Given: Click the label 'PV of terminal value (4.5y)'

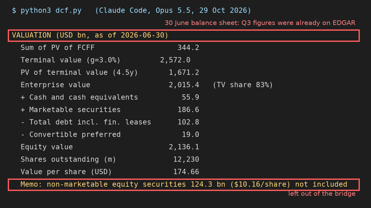Looking at the screenshot, I should tap(79, 72).
